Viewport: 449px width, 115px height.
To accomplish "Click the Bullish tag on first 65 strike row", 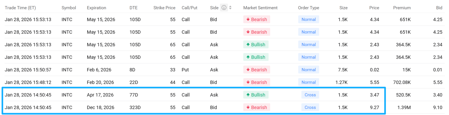I will click(256, 45).
